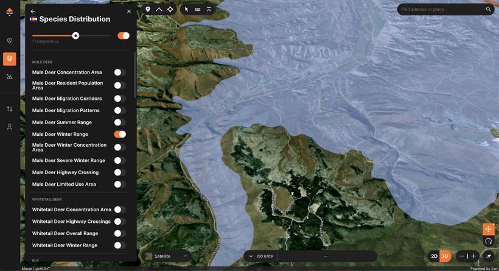
Task: Go back using the panel's left arrow
Action: click(x=33, y=12)
